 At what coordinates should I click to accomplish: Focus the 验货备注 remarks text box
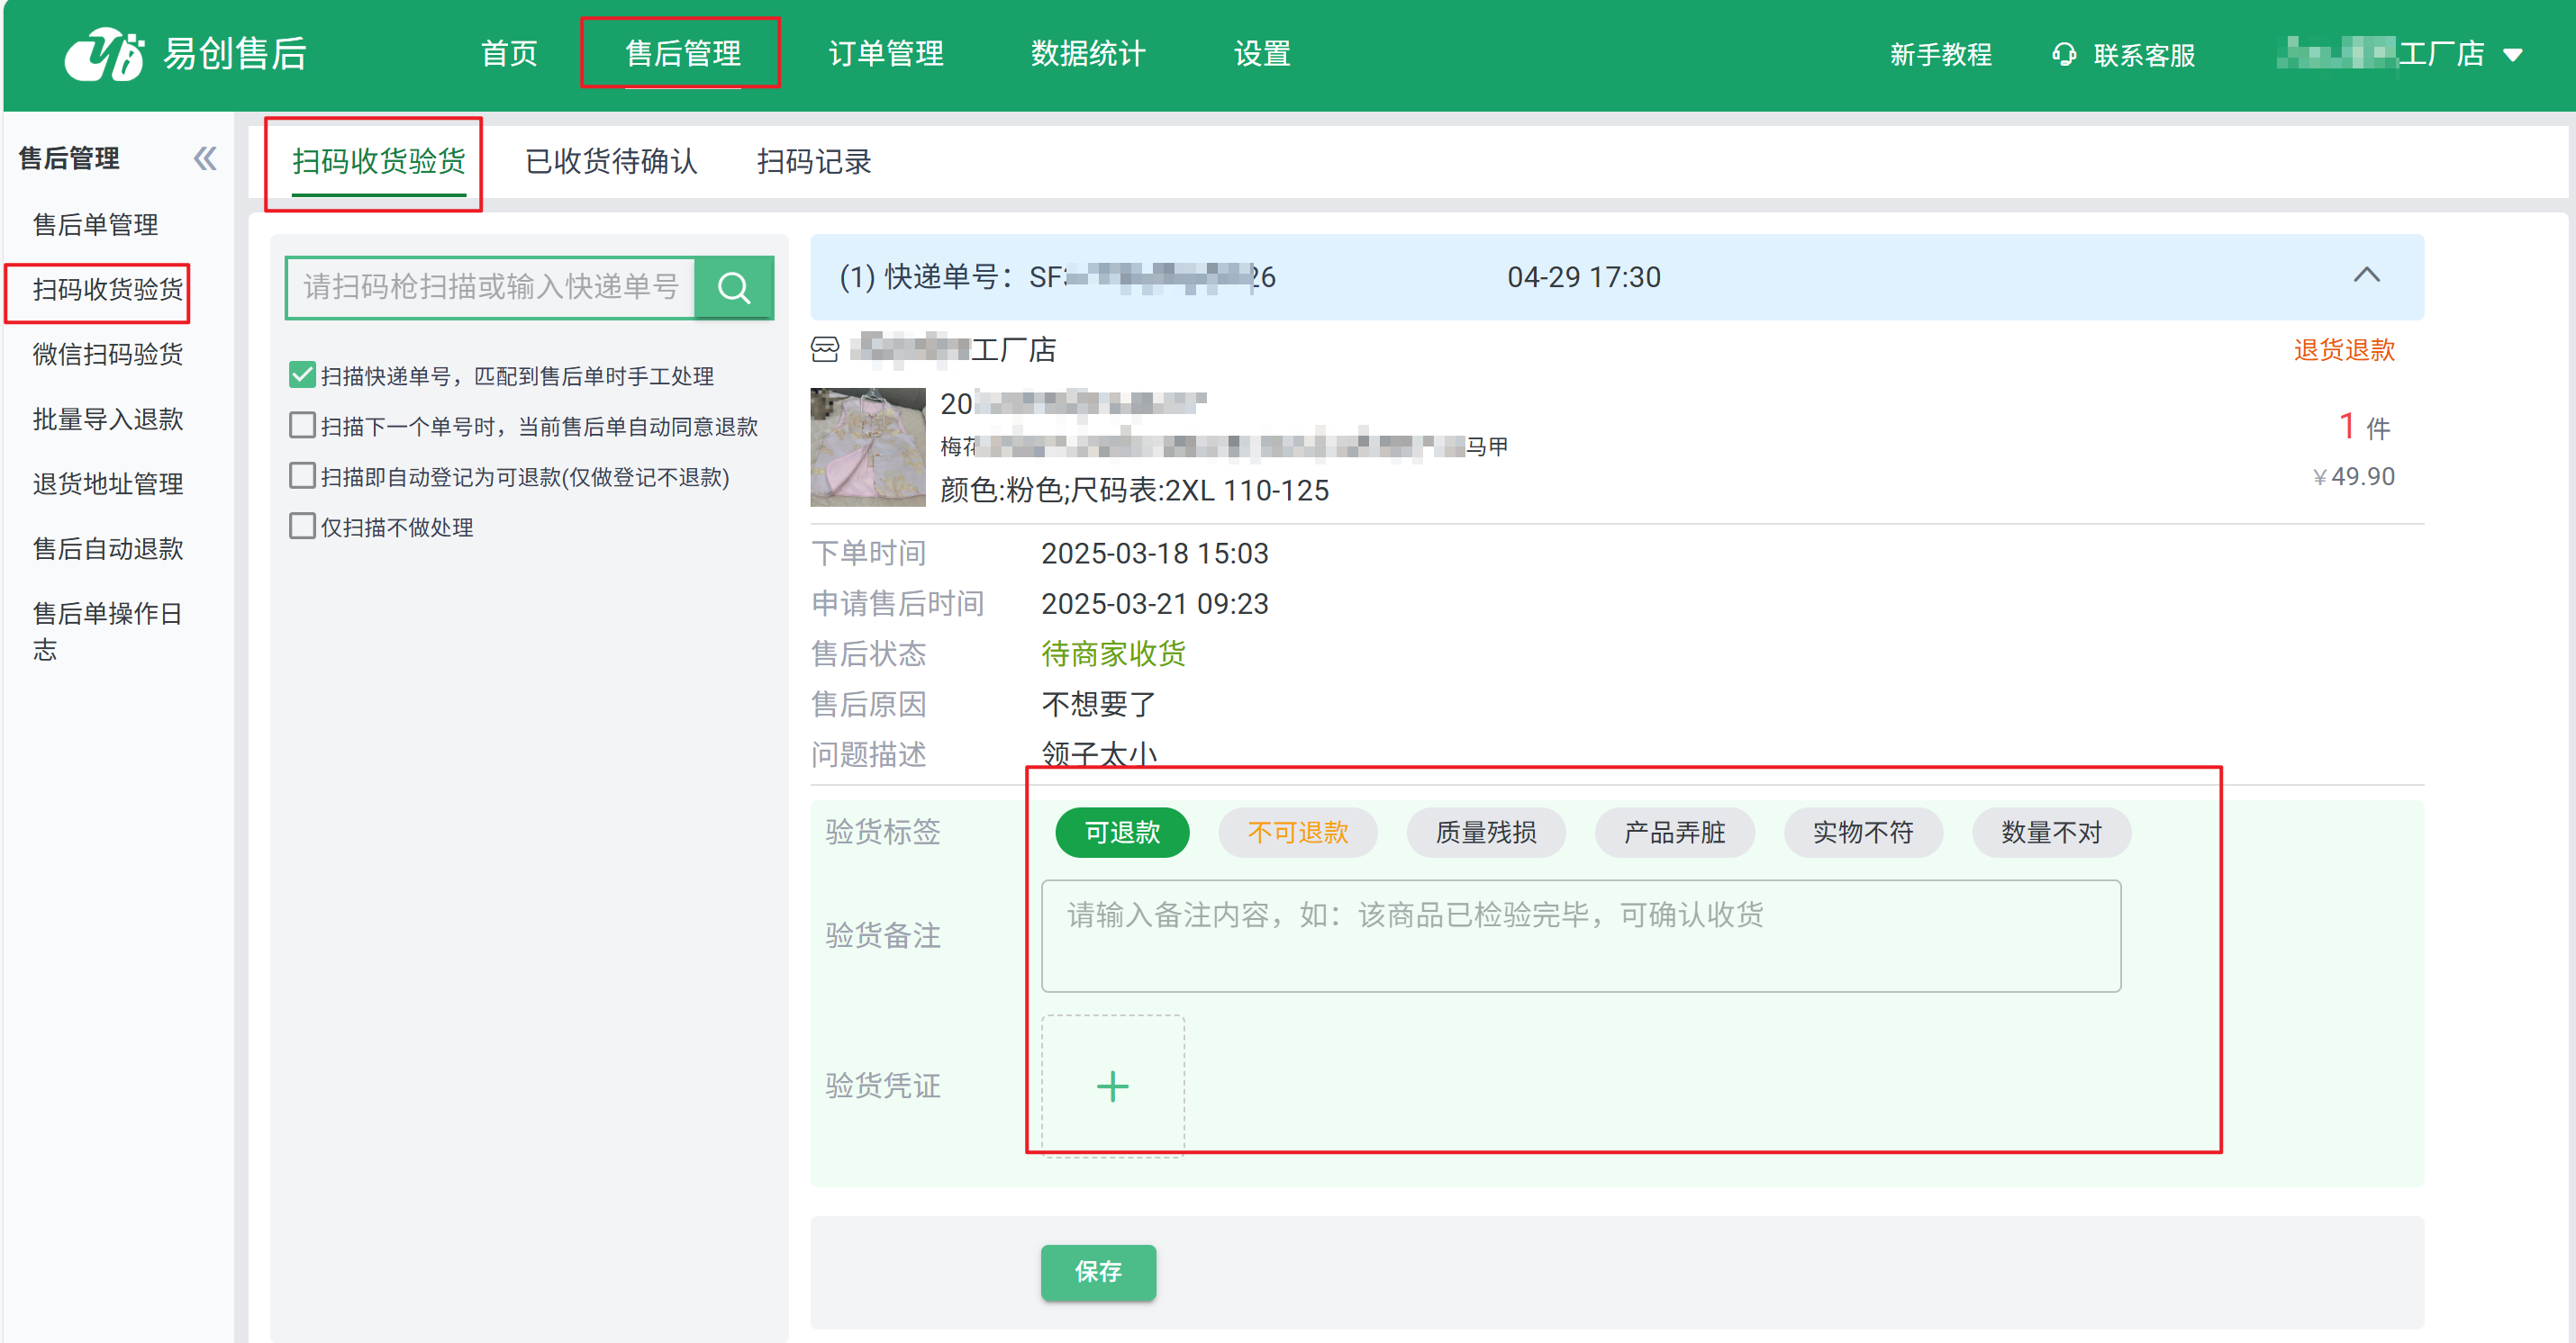pos(1580,935)
